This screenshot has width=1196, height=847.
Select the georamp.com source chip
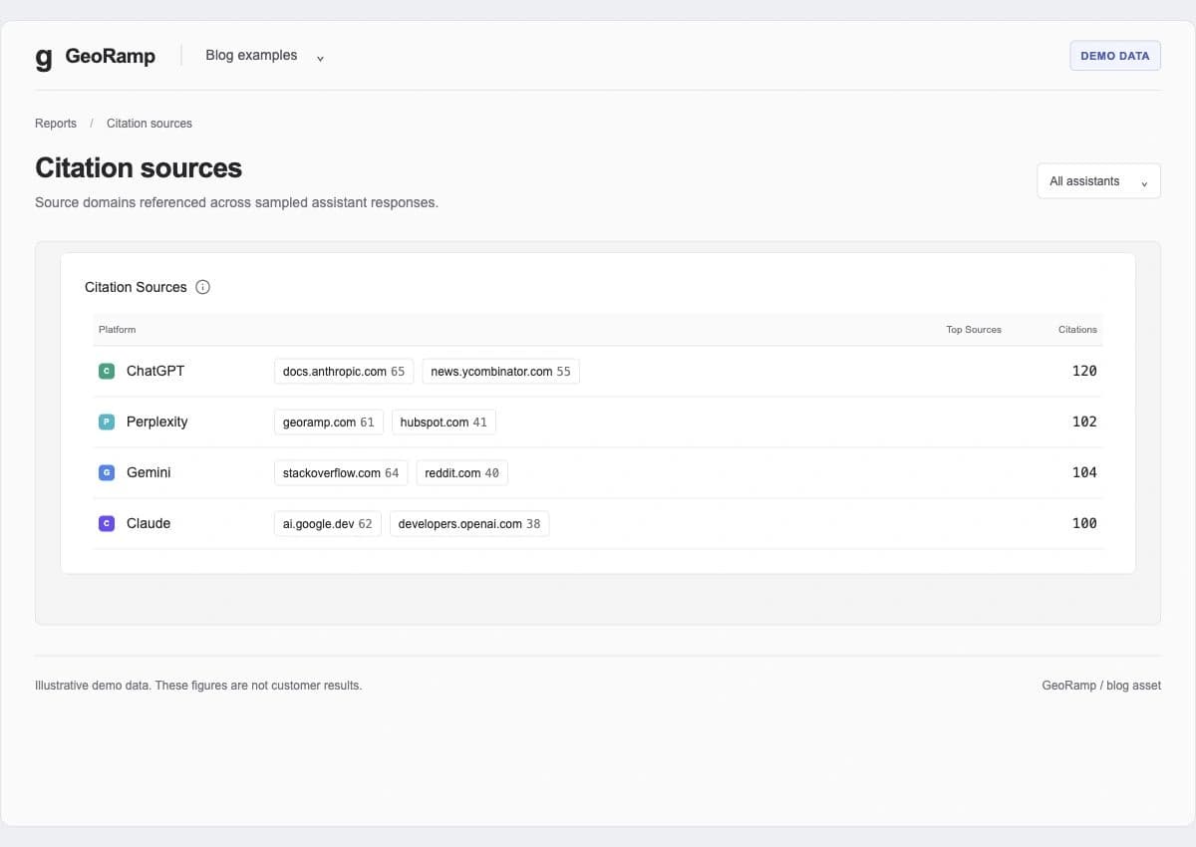329,423
